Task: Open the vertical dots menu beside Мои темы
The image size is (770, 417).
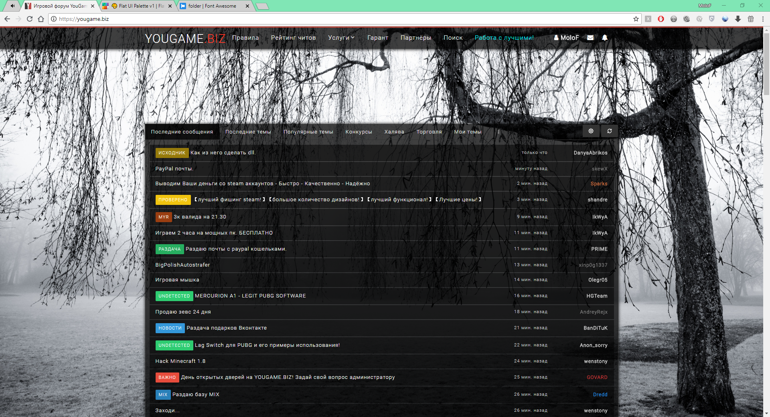Action: click(x=498, y=132)
